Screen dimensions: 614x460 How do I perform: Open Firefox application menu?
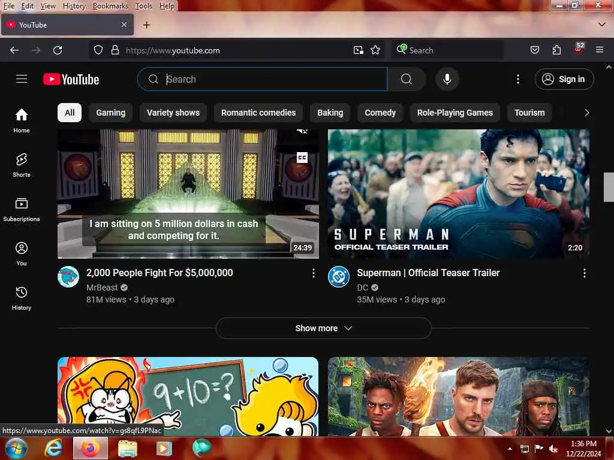(600, 50)
